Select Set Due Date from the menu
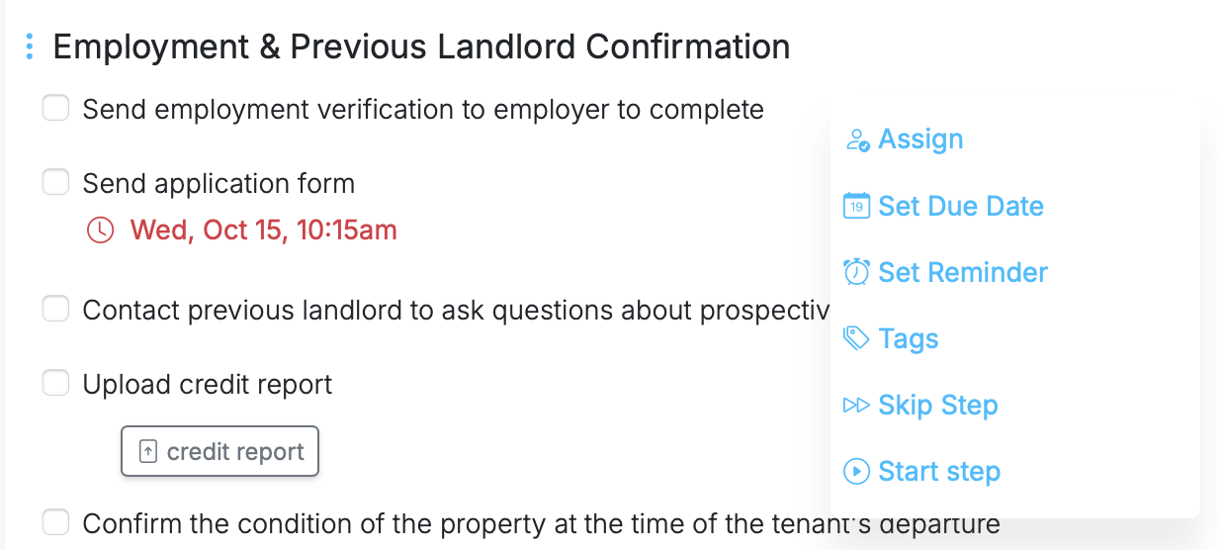This screenshot has height=550, width=1224. (x=960, y=206)
